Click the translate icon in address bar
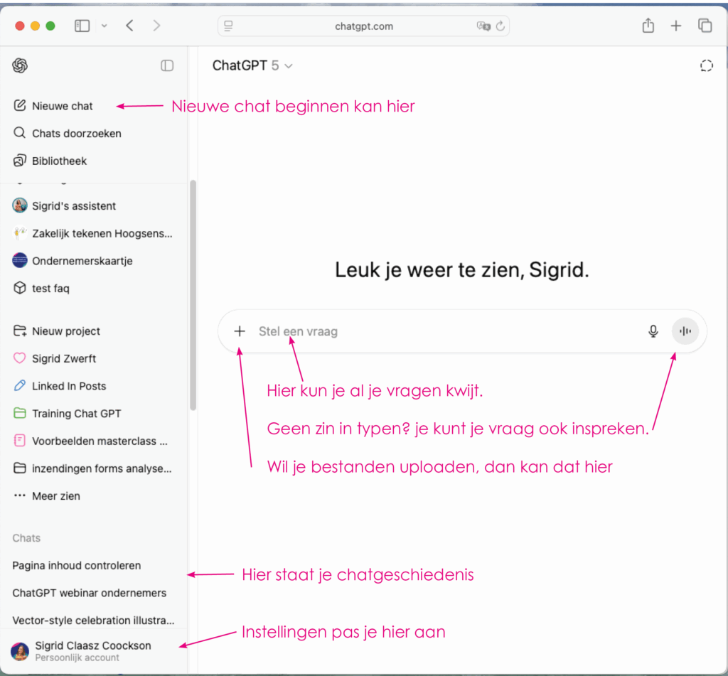The image size is (728, 676). coord(483,26)
